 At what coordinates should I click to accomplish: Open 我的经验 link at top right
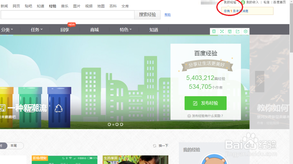pos(230,2)
